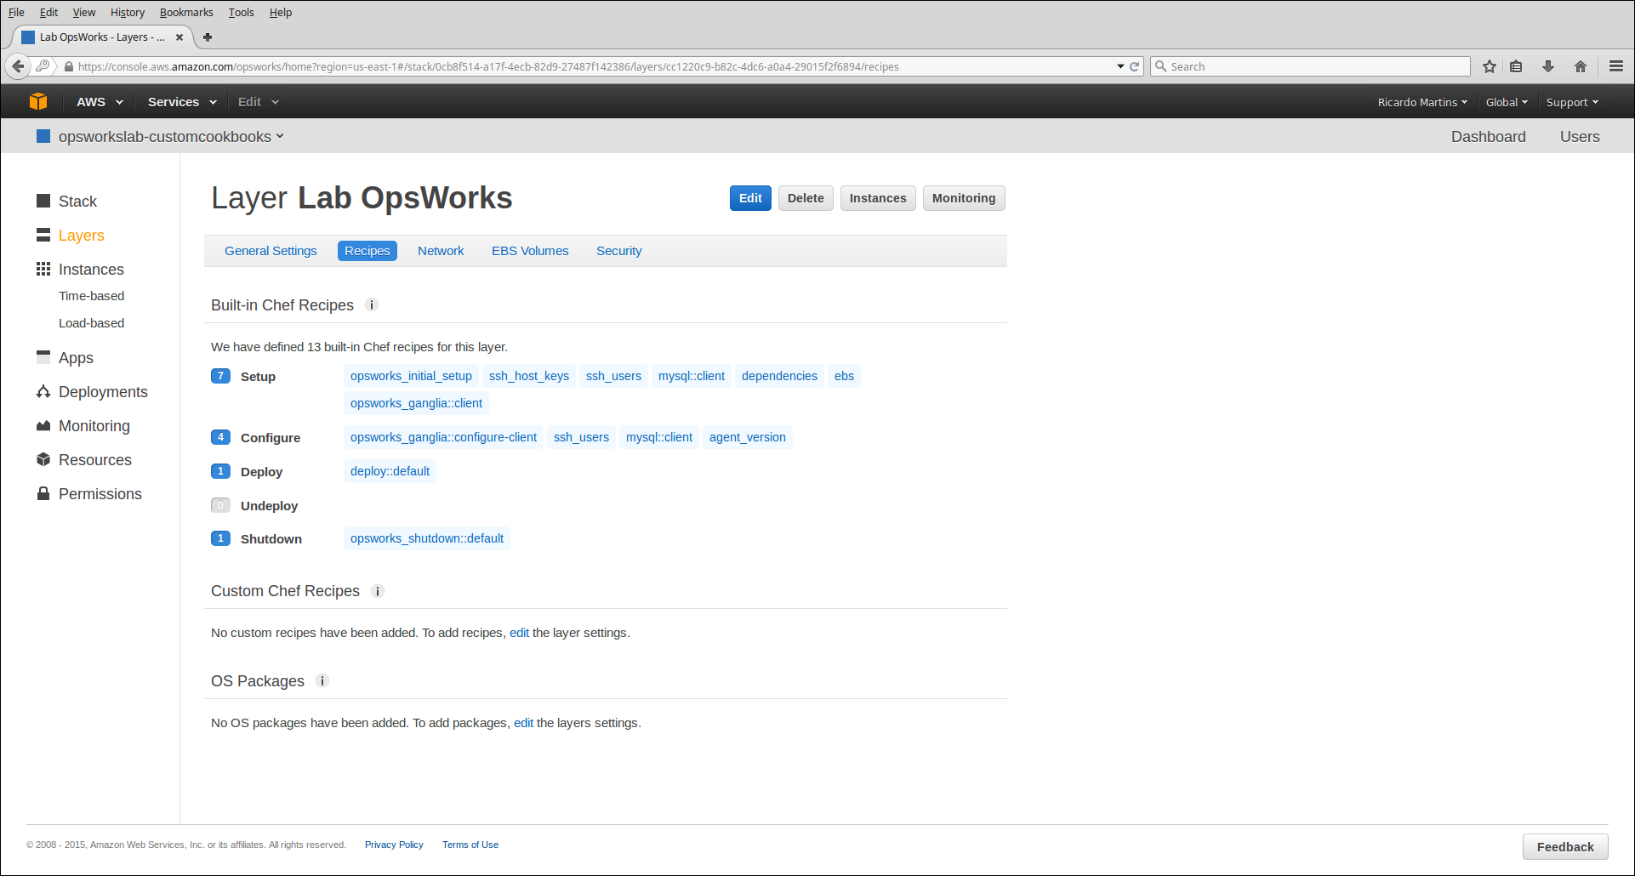Open Deployments via its sidebar icon

coord(43,391)
